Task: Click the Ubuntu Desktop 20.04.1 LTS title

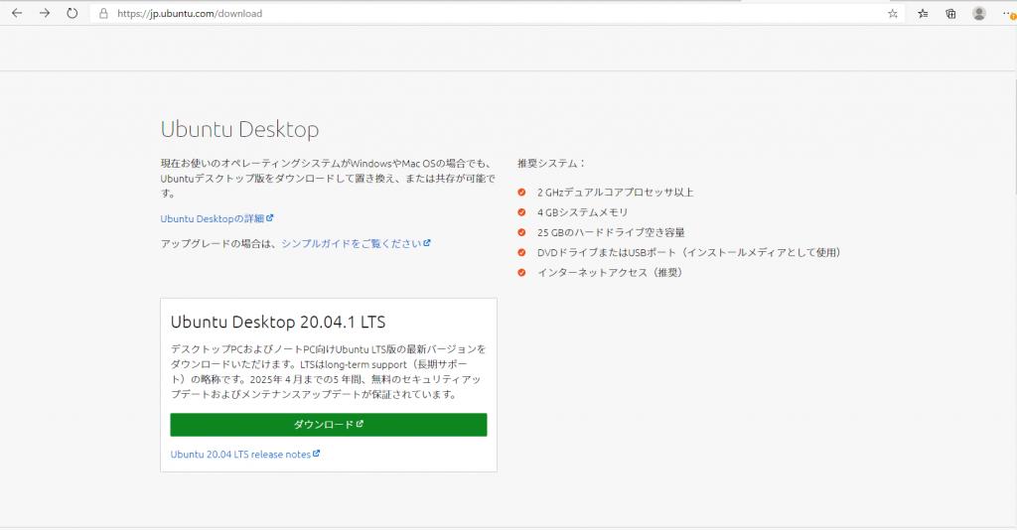Action: (278, 322)
